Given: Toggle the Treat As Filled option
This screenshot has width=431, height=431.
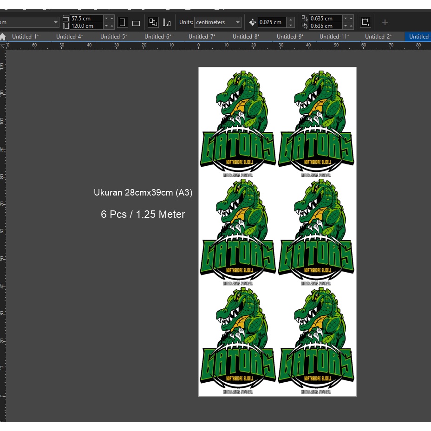Looking at the screenshot, I should pyautogui.click(x=365, y=22).
